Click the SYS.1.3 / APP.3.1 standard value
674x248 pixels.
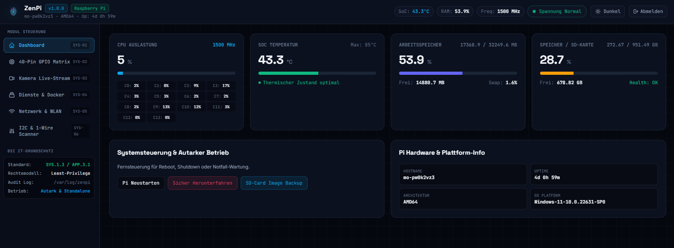click(x=68, y=165)
